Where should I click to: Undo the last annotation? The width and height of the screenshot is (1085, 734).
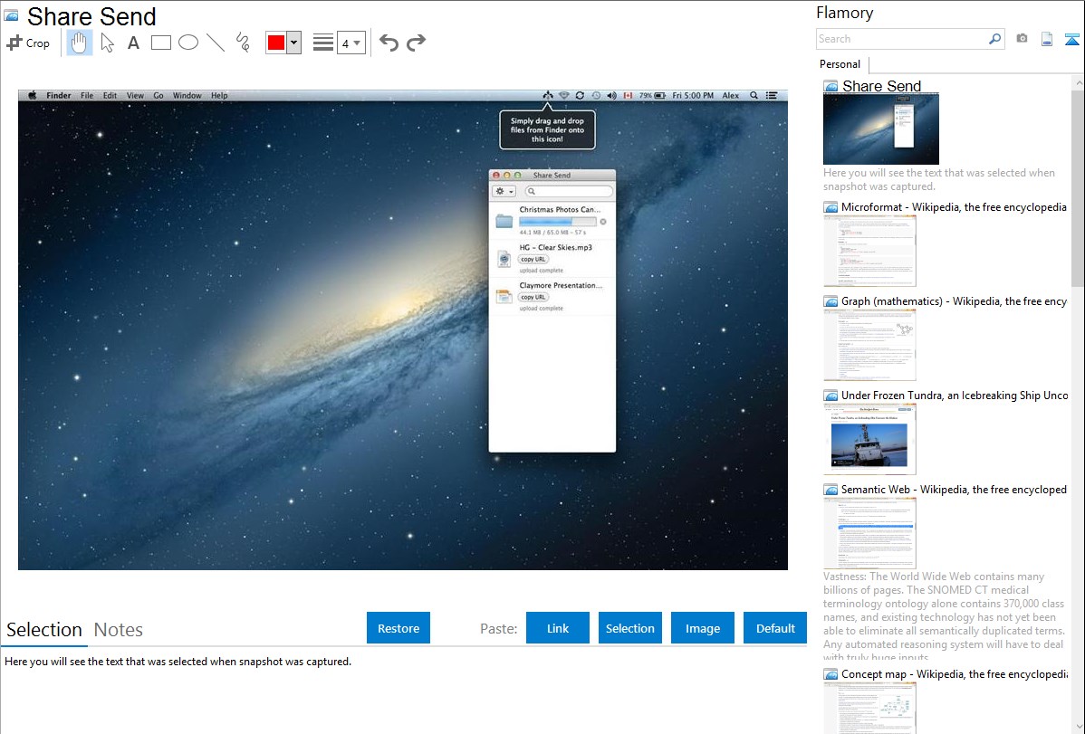389,43
